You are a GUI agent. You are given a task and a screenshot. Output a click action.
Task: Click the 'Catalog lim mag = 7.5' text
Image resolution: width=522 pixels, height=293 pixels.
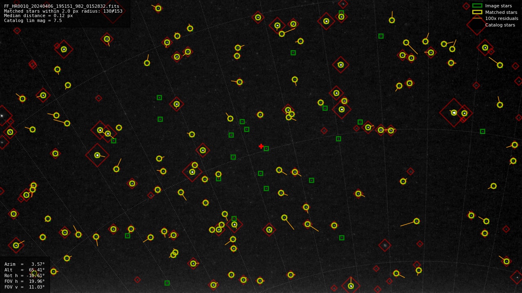pyautogui.click(x=33, y=20)
